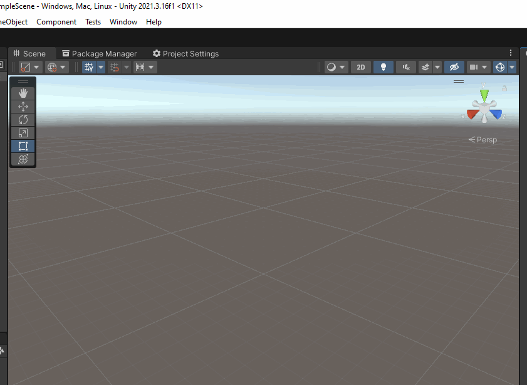The width and height of the screenshot is (527, 385).
Task: Switch to Project Settings
Action: pos(185,53)
